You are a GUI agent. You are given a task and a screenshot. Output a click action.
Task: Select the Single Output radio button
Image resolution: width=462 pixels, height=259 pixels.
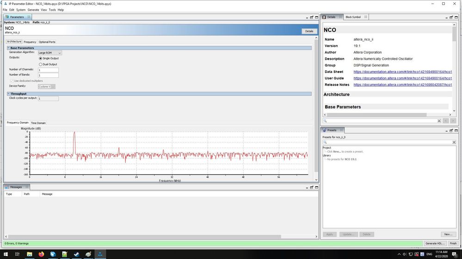(40, 59)
